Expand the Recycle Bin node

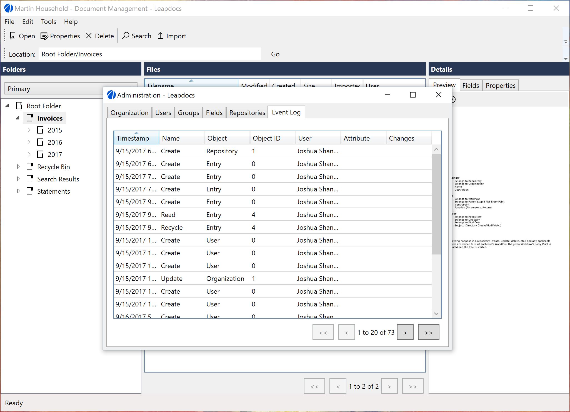(x=18, y=167)
